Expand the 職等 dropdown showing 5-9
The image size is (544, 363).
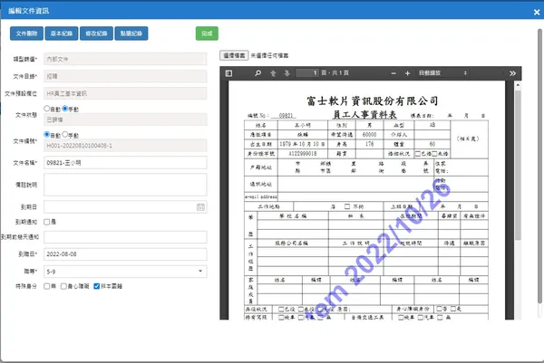[x=125, y=272]
